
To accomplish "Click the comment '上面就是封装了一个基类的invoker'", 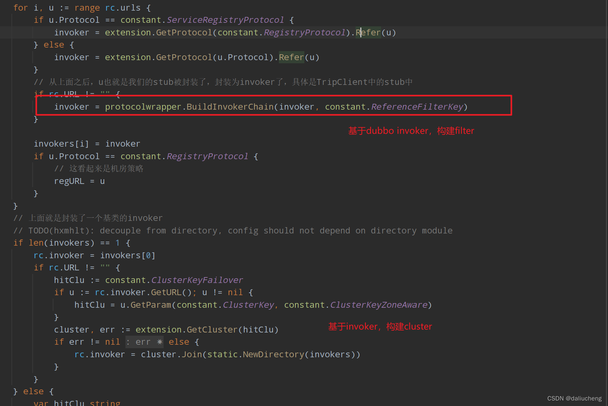I will pos(88,218).
